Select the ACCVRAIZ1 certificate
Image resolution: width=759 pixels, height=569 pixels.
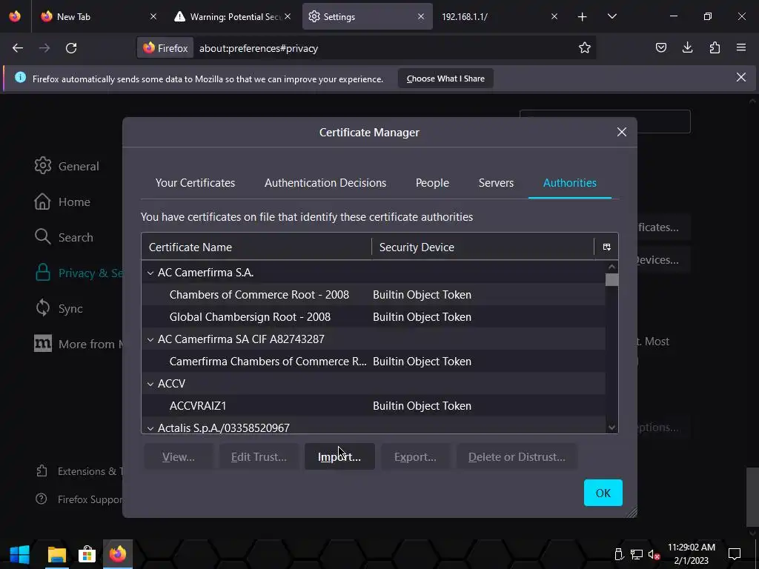pos(374,406)
